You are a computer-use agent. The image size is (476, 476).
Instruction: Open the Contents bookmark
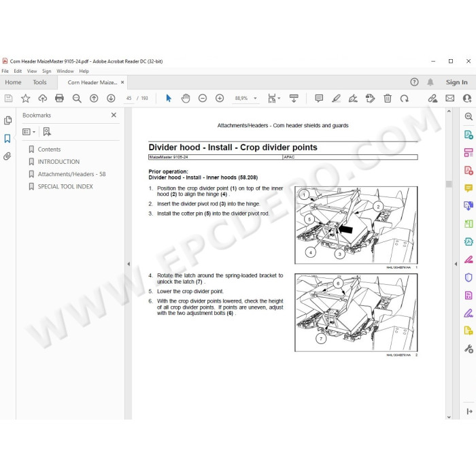[49, 150]
